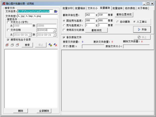Click the remove files icon with red X
Image resolution: width=156 pixels, height=117 pixels.
(x=55, y=45)
